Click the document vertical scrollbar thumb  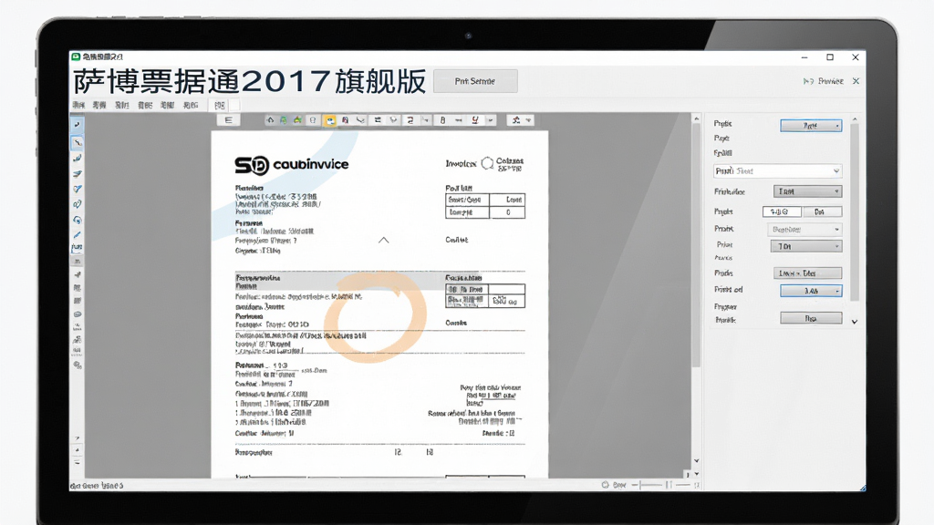point(696,246)
